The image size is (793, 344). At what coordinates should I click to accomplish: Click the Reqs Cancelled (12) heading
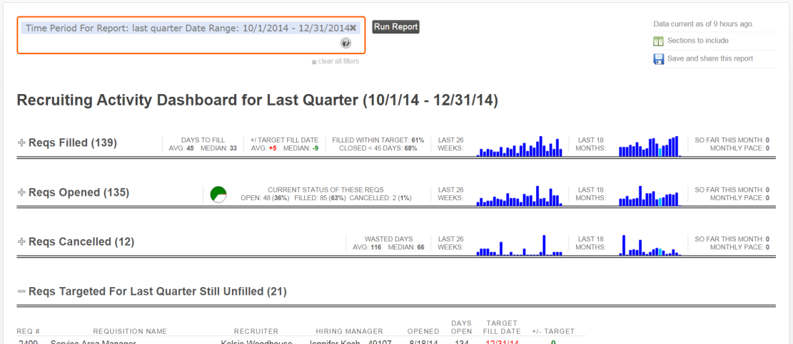pyautogui.click(x=81, y=241)
